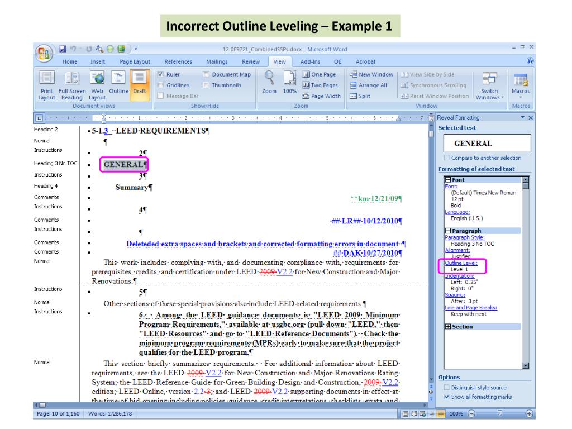The height and width of the screenshot is (429, 572).
Task: Click zoom out minus button in status bar
Action: point(471,414)
